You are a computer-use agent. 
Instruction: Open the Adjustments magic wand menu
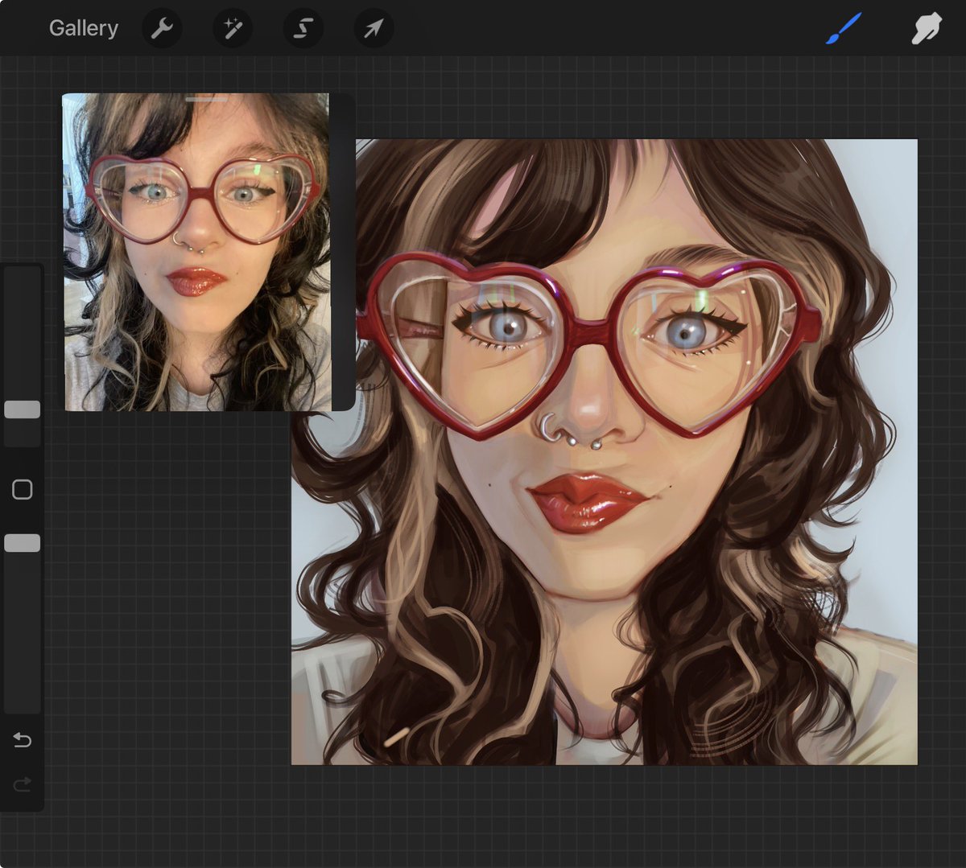[233, 29]
